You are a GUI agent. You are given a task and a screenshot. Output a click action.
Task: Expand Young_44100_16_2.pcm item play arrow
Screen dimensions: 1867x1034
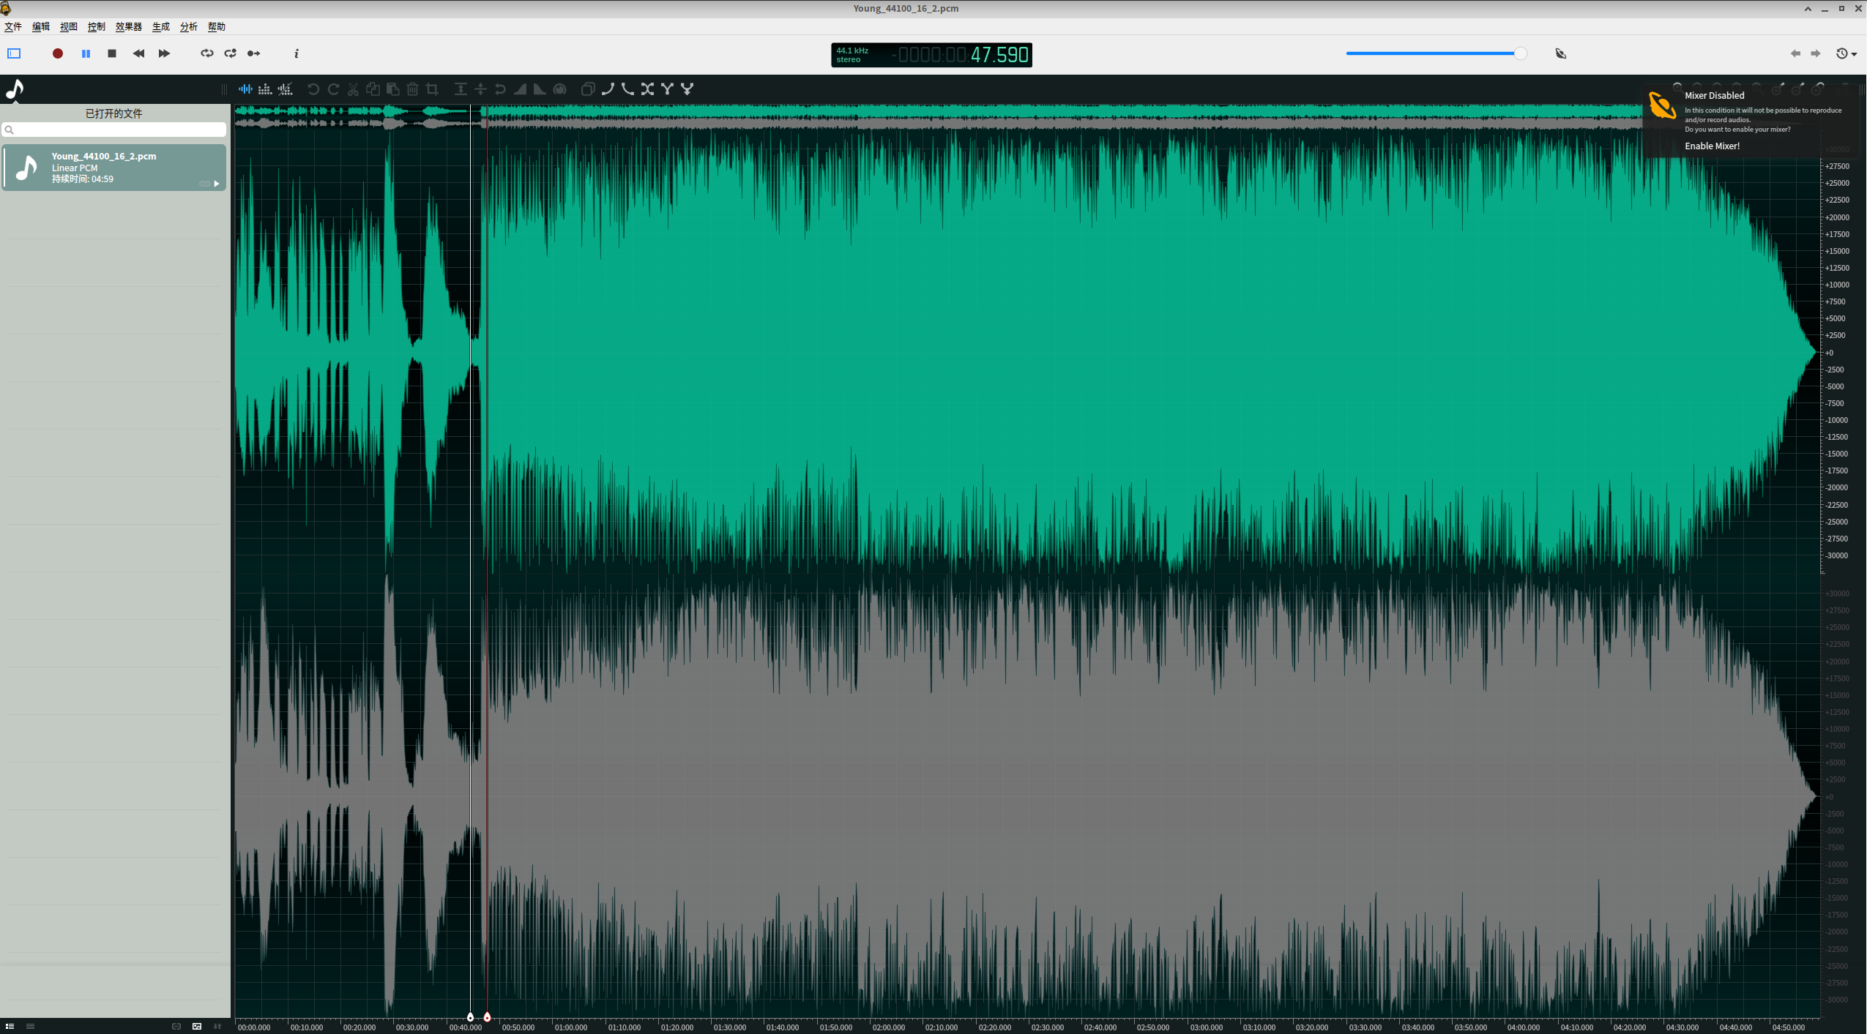[x=217, y=184]
